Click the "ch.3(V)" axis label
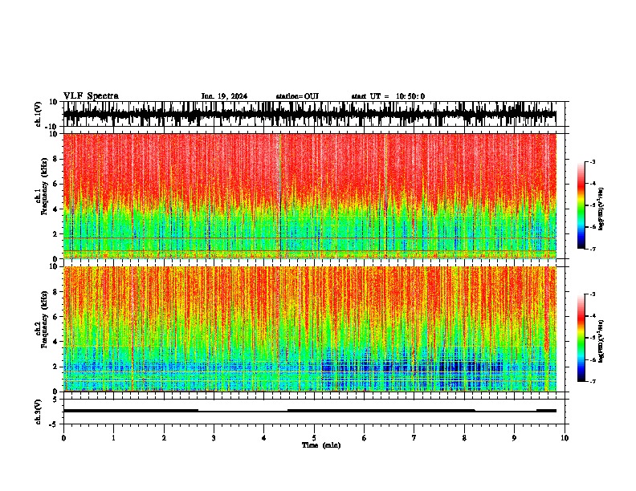This screenshot has width=636, height=491. coord(39,412)
